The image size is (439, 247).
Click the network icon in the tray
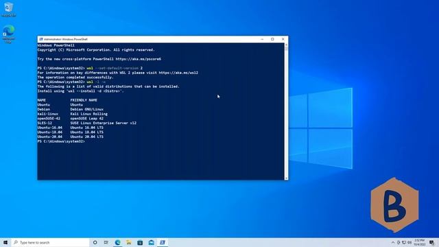pyautogui.click(x=404, y=242)
